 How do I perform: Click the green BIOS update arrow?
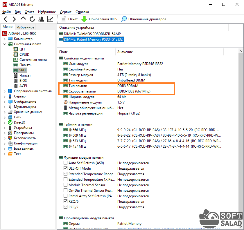[x=84, y=19]
